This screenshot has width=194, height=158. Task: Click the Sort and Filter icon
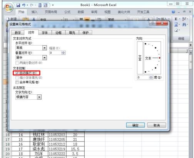[x=184, y=19]
